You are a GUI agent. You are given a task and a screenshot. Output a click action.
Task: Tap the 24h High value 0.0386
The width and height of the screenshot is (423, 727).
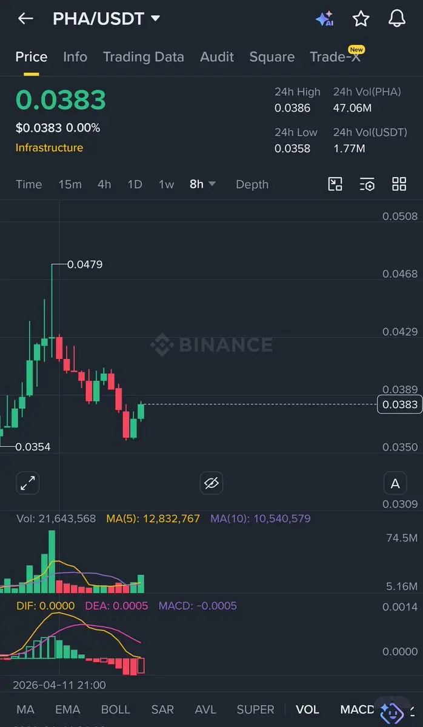[x=292, y=109]
